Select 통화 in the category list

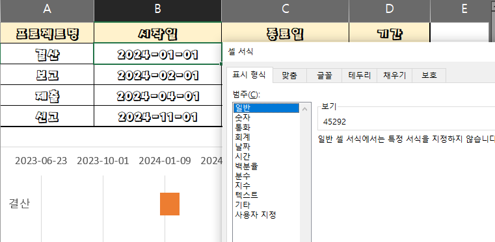pos(266,127)
